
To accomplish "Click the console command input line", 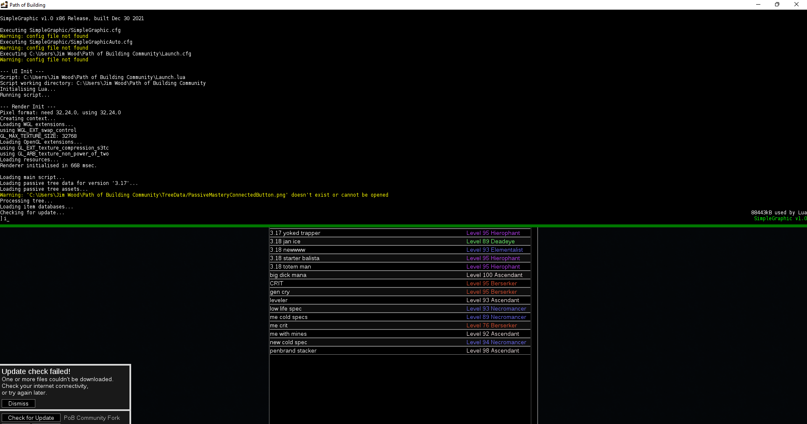I will pyautogui.click(x=403, y=219).
